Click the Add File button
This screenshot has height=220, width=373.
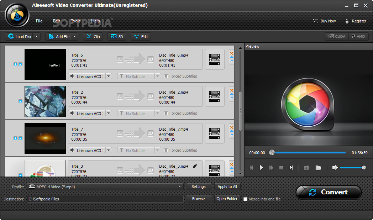click(59, 37)
